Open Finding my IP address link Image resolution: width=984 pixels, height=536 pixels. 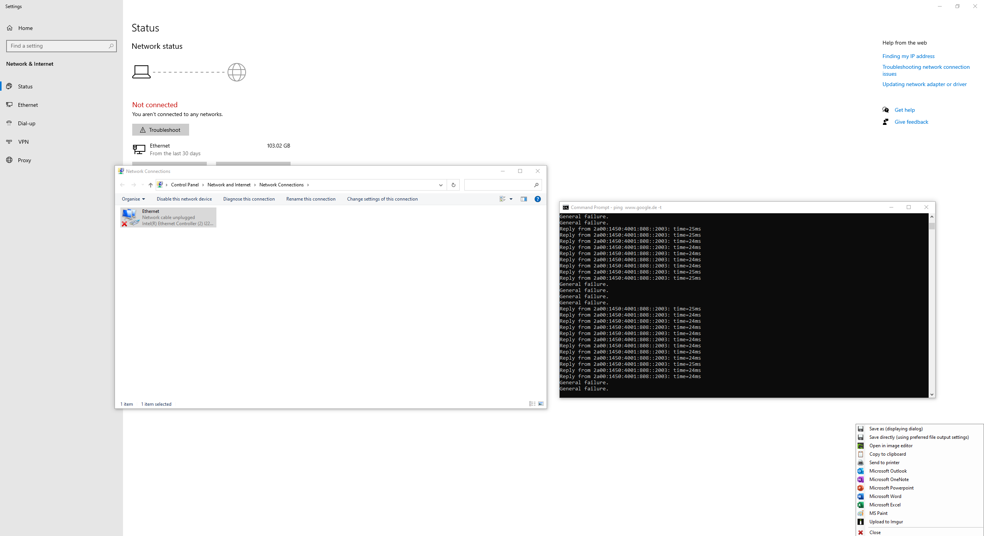coord(908,56)
